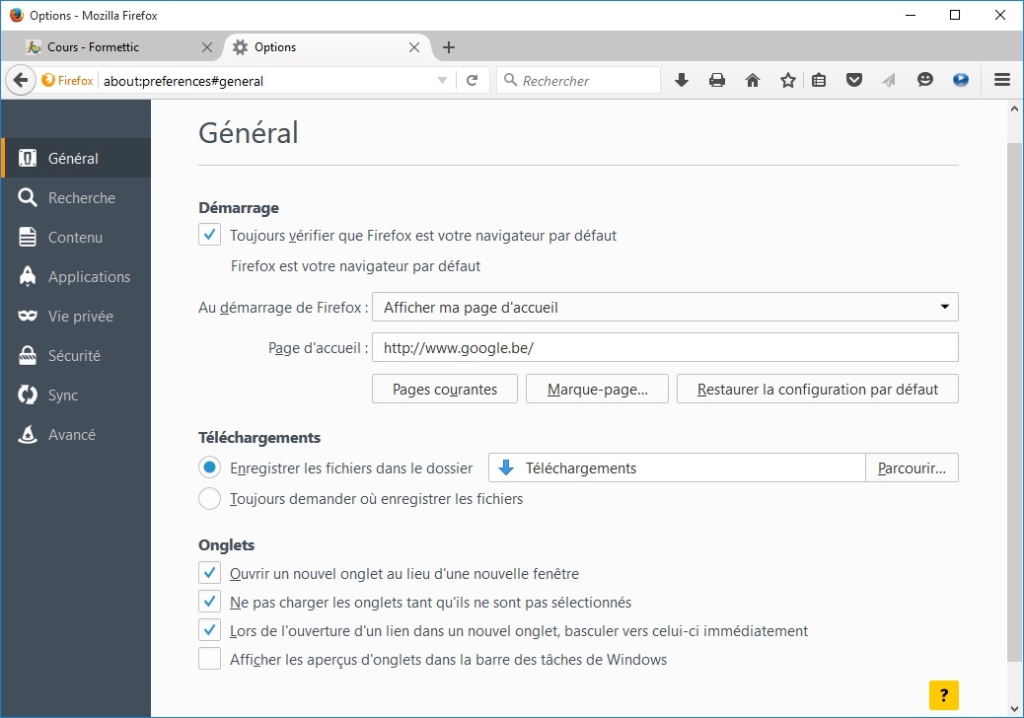Click the search magnifier in Rechercher box

point(511,80)
